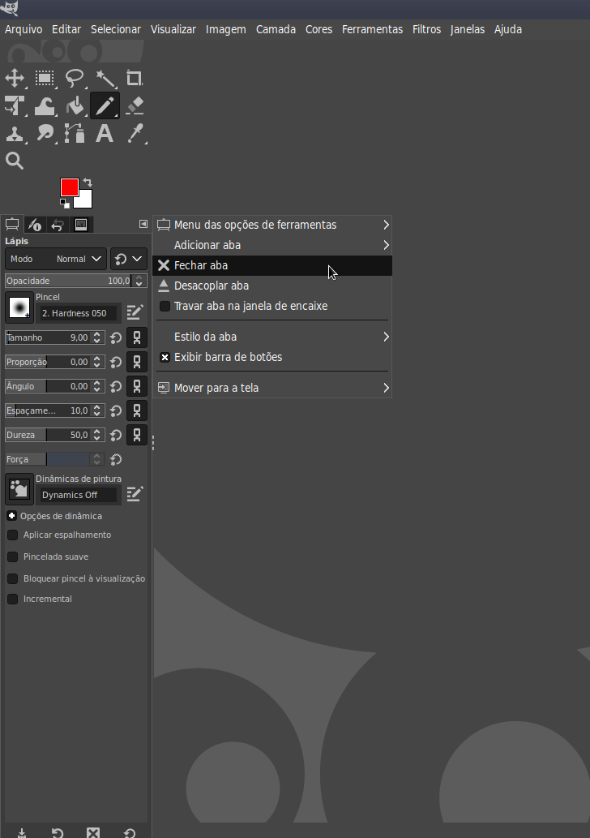Select the Smudge tool

[x=45, y=134]
